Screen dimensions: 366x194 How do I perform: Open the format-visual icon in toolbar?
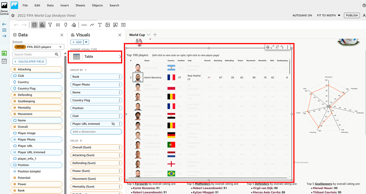74,25
